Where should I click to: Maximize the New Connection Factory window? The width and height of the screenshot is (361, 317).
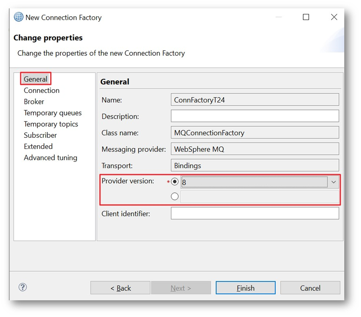click(306, 17)
